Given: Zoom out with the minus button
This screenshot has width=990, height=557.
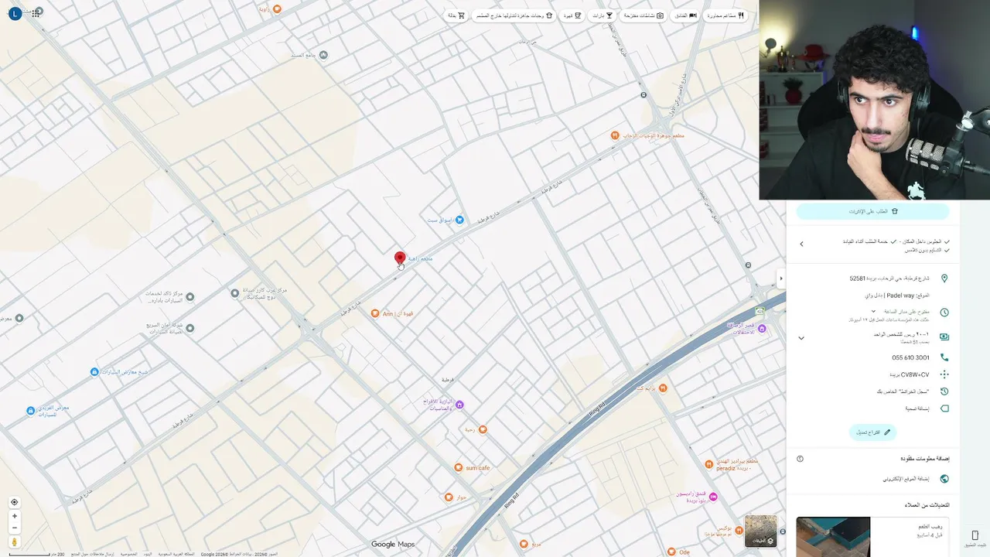Looking at the screenshot, I should point(14,528).
